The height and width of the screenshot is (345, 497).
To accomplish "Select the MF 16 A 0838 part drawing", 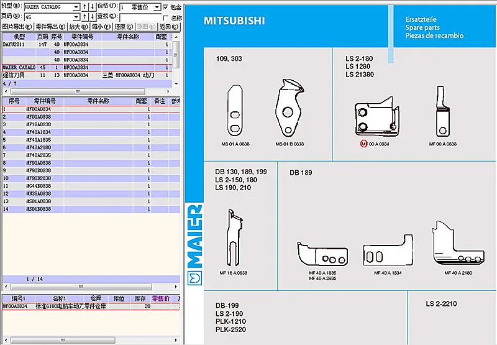I will [x=234, y=237].
